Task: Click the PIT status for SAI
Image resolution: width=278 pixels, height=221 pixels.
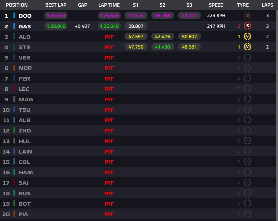Action: pos(109,183)
